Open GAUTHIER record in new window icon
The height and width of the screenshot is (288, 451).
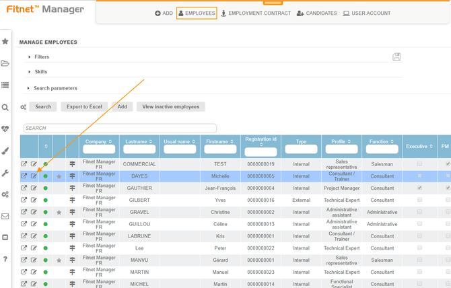tap(24, 188)
